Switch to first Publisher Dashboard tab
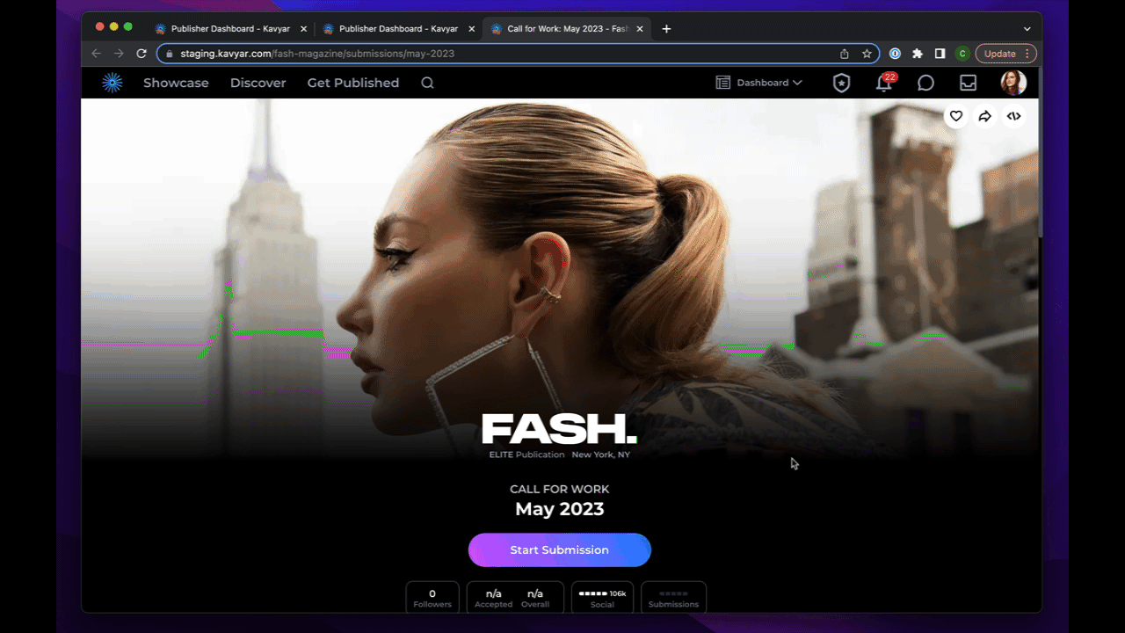 click(x=230, y=29)
